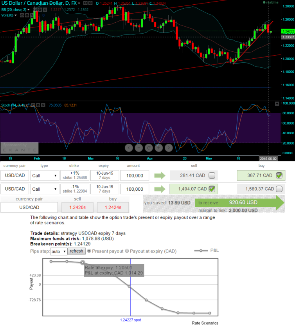
Task: Click margin to risk 2,000.00 USD text
Action: click(228, 210)
